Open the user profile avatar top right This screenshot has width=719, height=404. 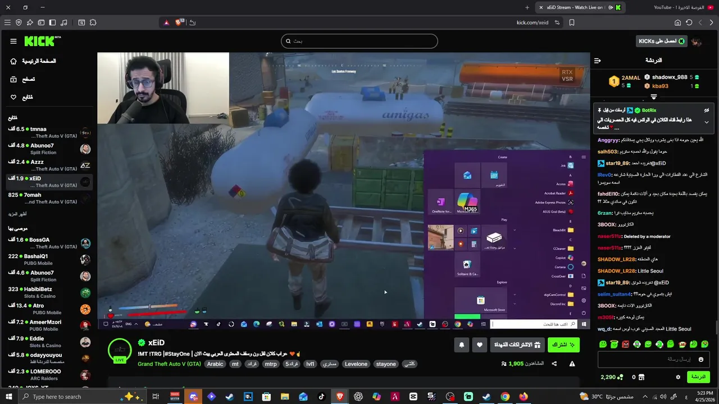(x=697, y=42)
